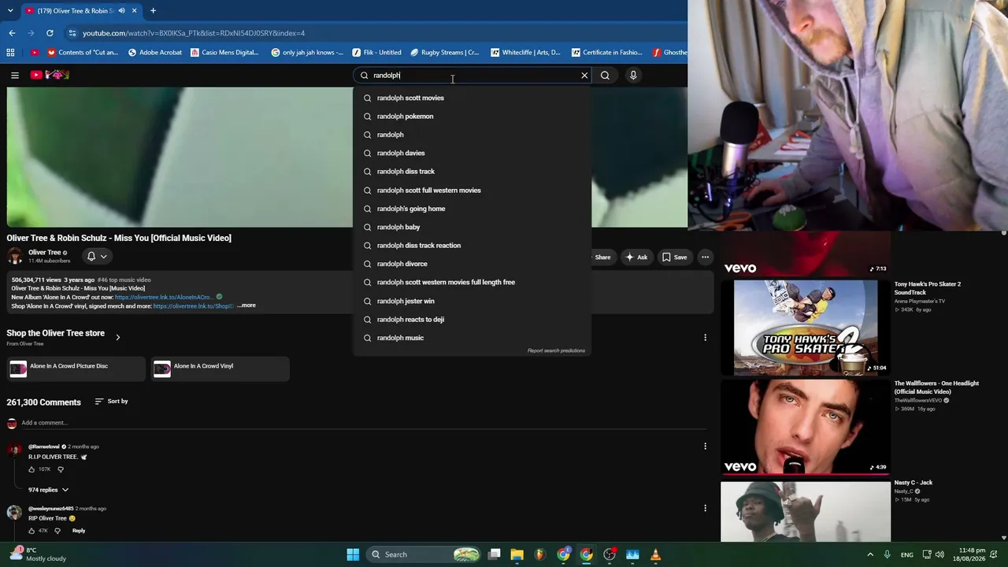This screenshot has height=567, width=1008.
Task: Open the Flik - Untitled bookmark
Action: click(376, 53)
